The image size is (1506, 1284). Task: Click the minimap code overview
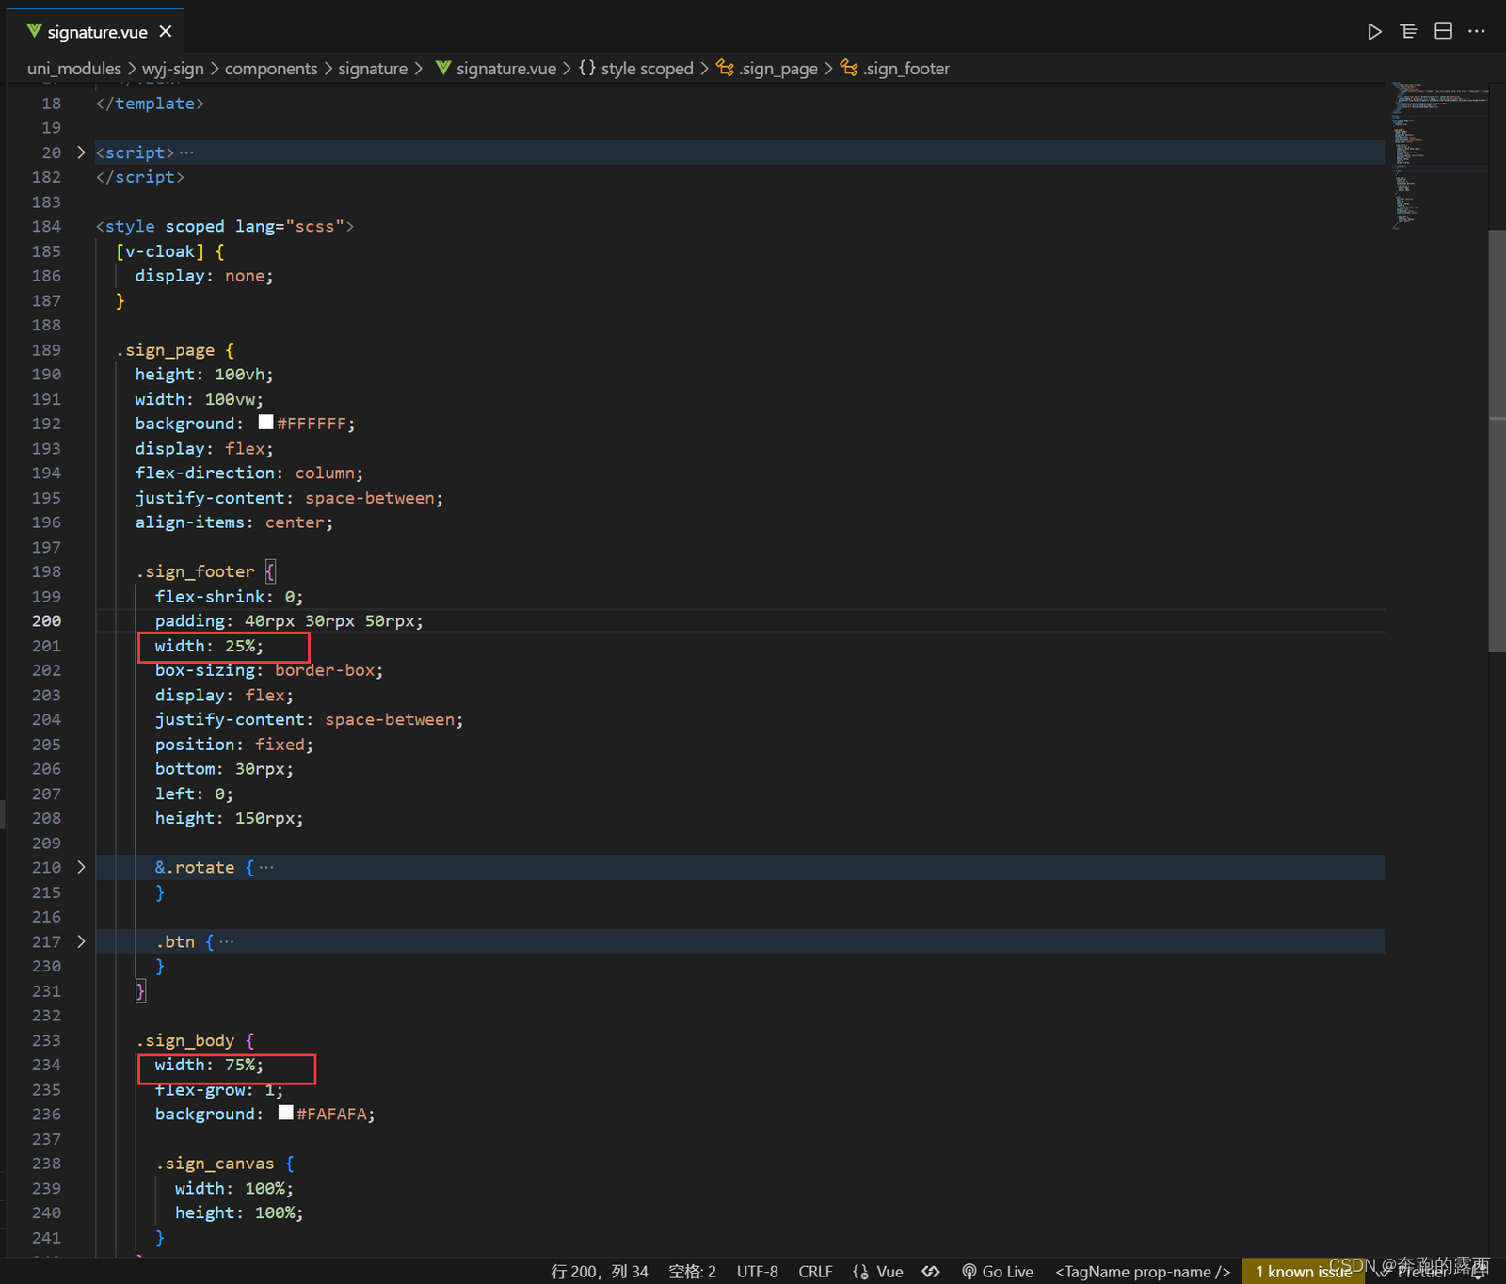coord(1439,155)
